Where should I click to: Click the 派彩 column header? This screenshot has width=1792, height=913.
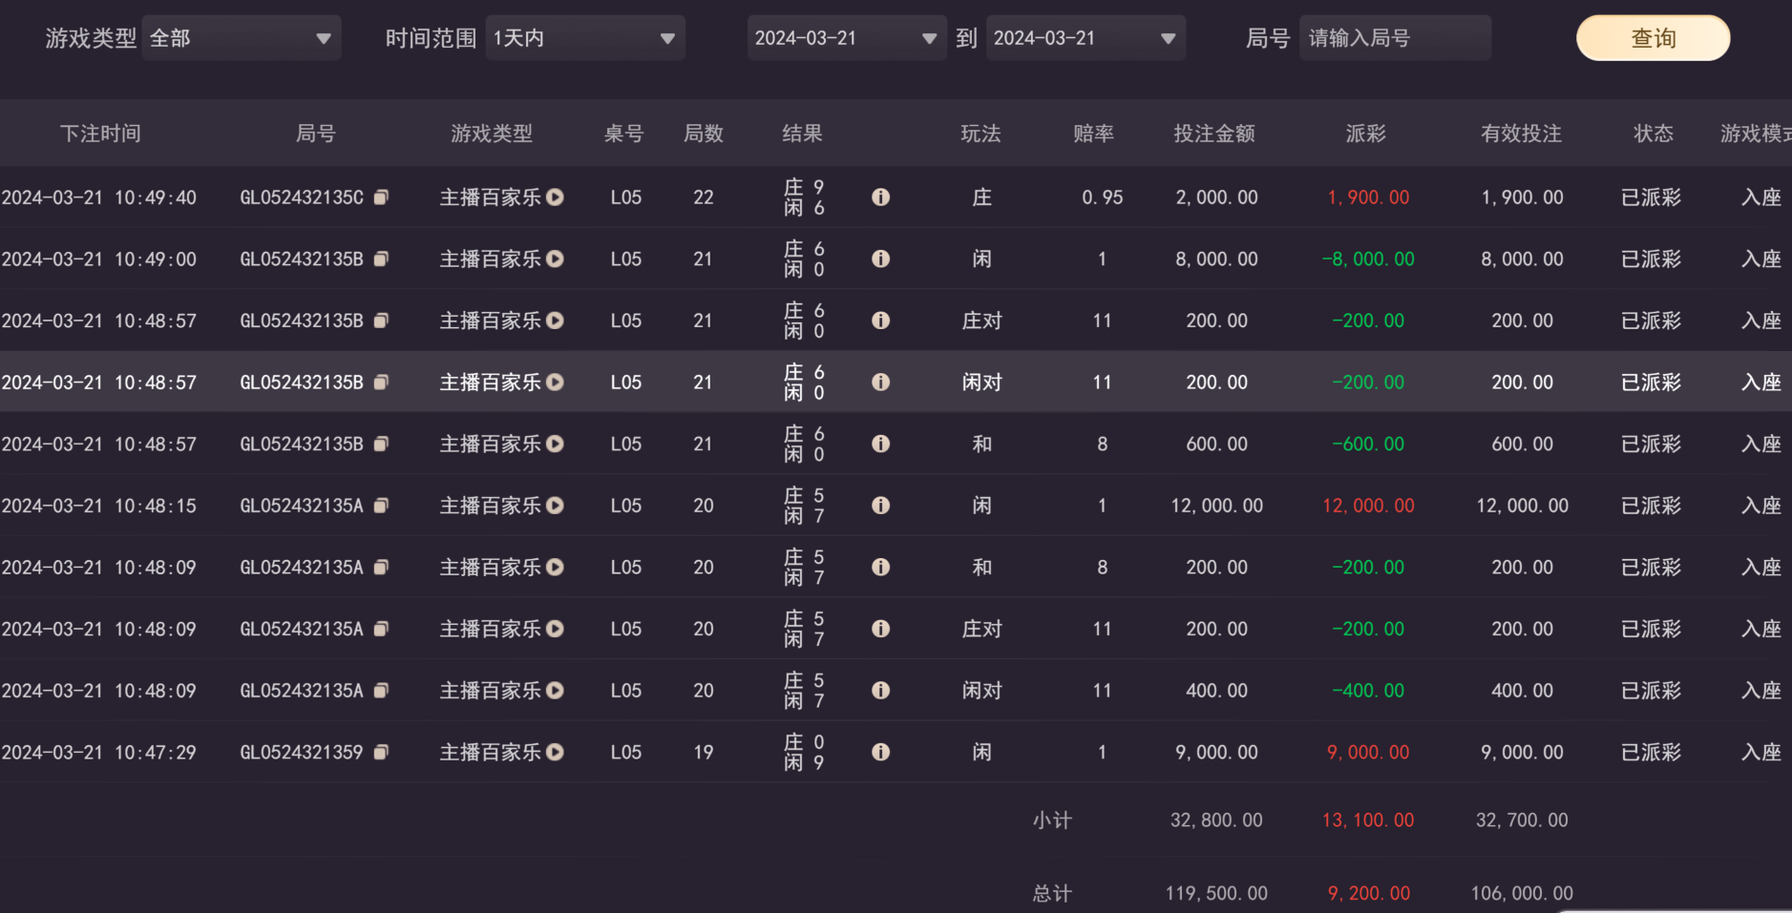pyautogui.click(x=1365, y=134)
